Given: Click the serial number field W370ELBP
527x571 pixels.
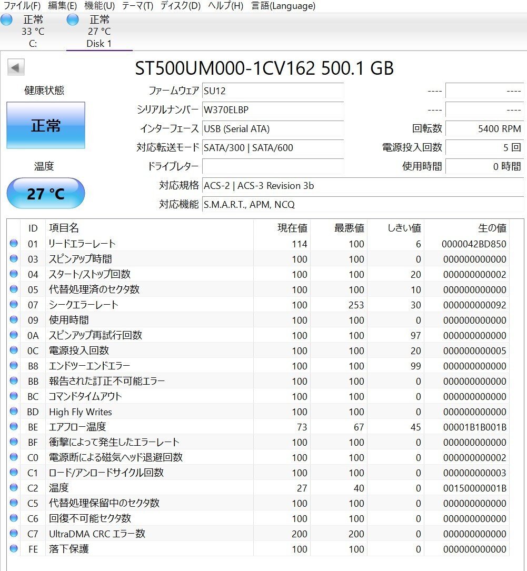Looking at the screenshot, I should coord(273,109).
